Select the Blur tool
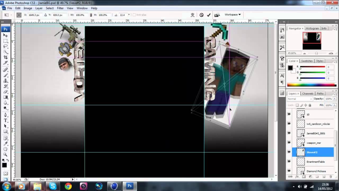This screenshot has width=339, height=191. (x=5, y=103)
